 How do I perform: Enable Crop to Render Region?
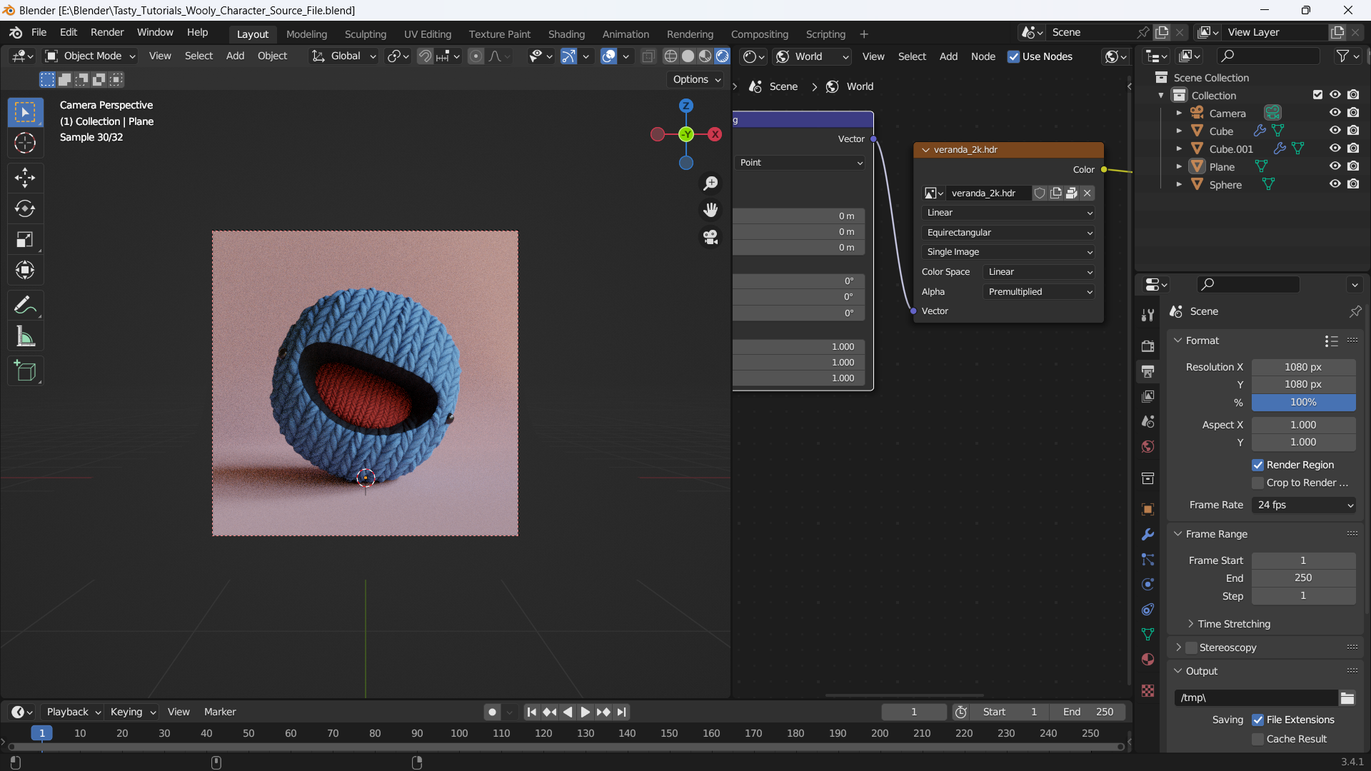pos(1258,483)
